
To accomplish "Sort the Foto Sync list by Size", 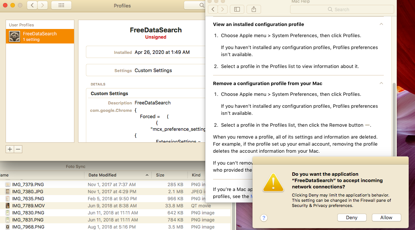I will [170, 175].
